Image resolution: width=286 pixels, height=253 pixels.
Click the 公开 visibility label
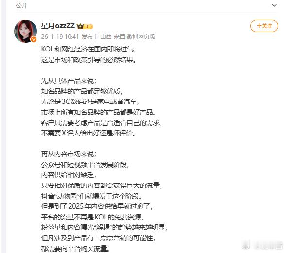pyautogui.click(x=21, y=6)
